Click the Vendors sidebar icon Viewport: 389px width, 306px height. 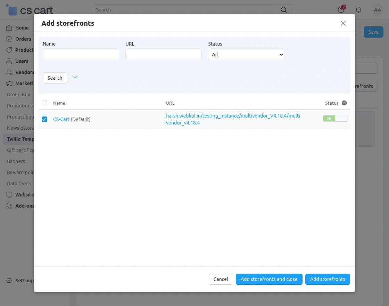(x=9, y=72)
